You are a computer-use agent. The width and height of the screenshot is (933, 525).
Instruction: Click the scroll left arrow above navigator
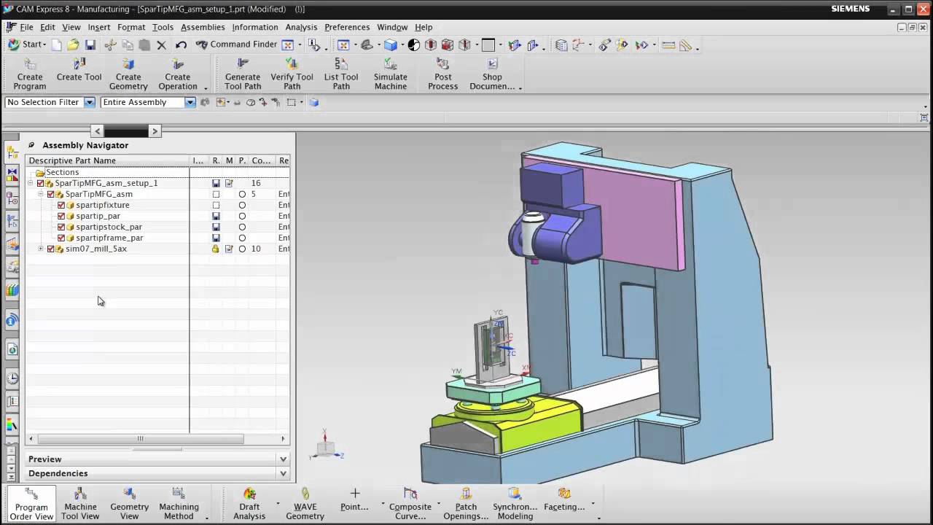click(x=97, y=131)
